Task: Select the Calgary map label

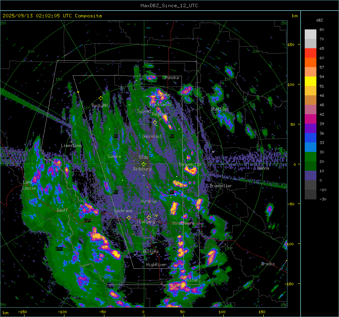Action: (x=147, y=222)
